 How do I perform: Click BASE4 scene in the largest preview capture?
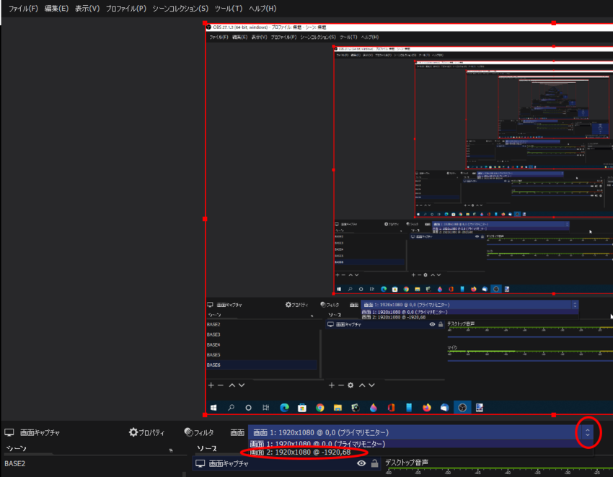point(213,344)
